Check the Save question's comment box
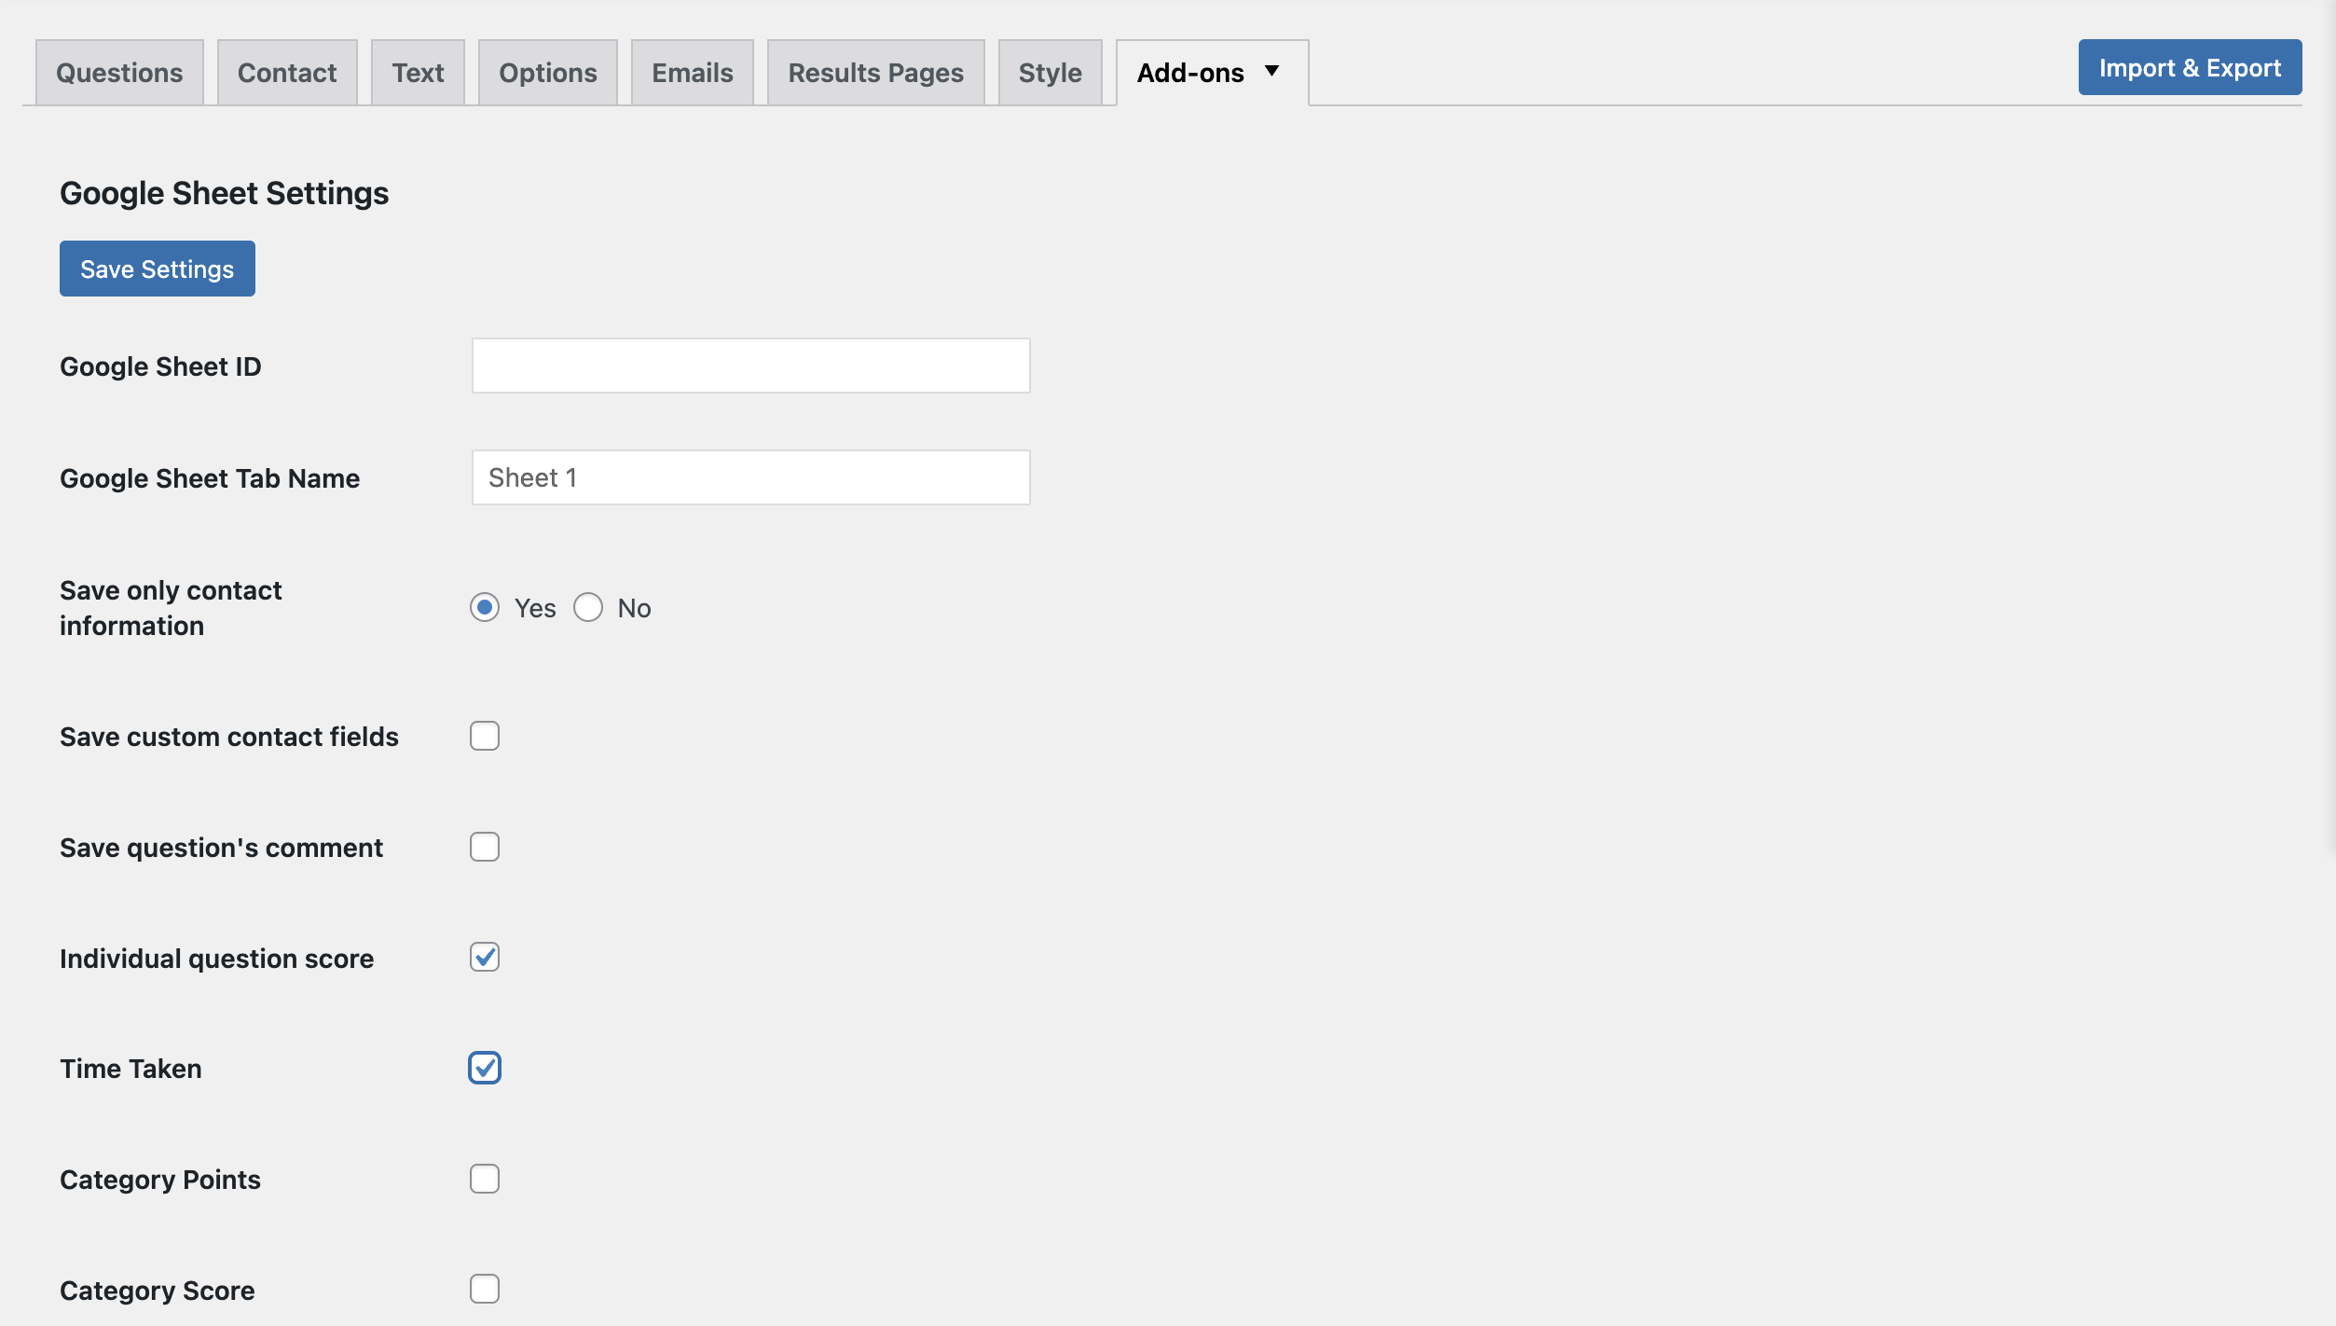The height and width of the screenshot is (1326, 2336). (485, 847)
